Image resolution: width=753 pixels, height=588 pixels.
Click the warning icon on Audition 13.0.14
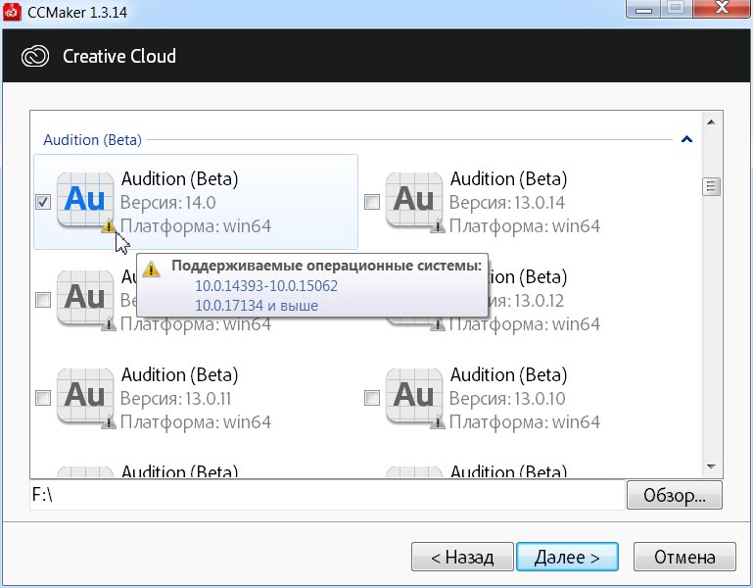pos(438,225)
